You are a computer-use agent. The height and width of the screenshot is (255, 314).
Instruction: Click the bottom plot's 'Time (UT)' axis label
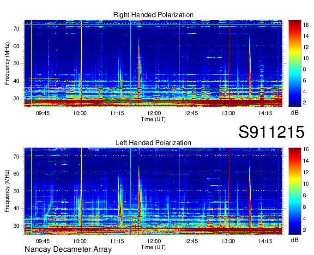point(153,247)
